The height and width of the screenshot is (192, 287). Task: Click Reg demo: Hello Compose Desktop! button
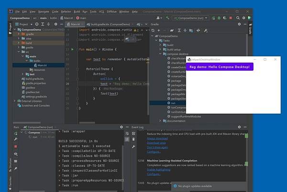pos(220,67)
